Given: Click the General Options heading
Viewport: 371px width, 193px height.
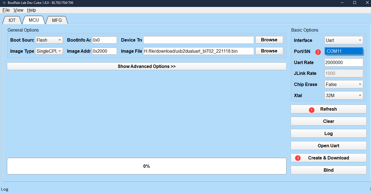Looking at the screenshot, I should pos(23,30).
